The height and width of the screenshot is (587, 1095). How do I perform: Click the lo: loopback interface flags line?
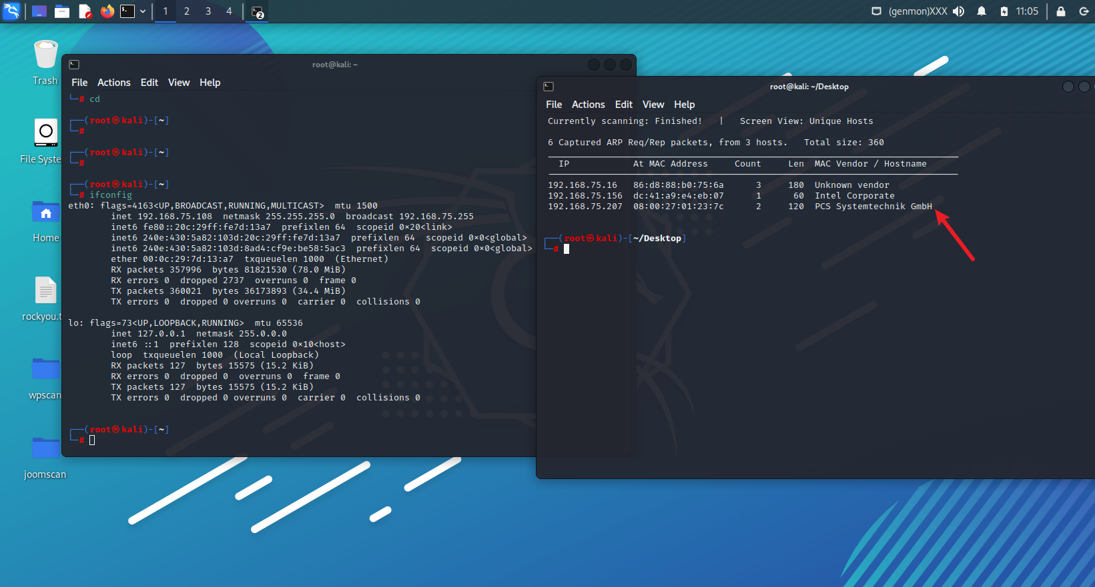click(186, 323)
